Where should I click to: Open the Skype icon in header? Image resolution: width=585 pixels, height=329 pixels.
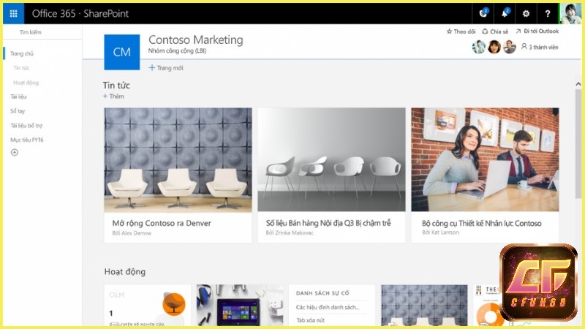(483, 13)
